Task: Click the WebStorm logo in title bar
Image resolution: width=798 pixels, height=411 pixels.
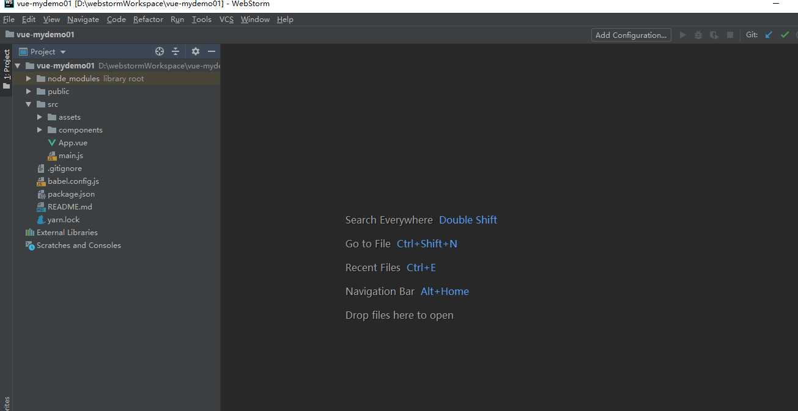Action: [9, 4]
